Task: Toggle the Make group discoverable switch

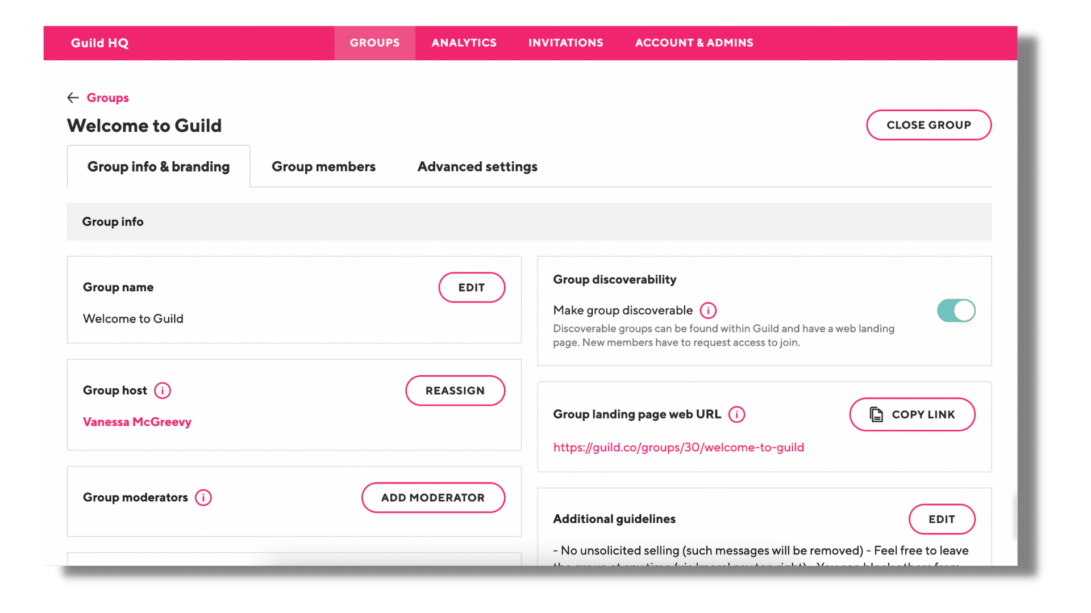Action: point(956,310)
